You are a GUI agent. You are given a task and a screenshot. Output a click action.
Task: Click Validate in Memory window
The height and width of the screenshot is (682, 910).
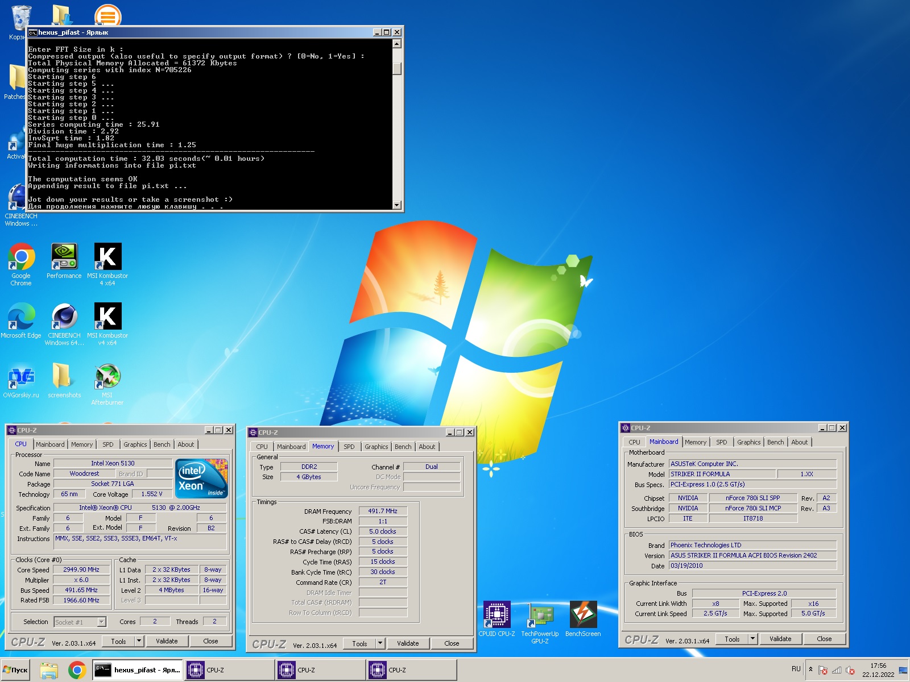[x=408, y=643]
